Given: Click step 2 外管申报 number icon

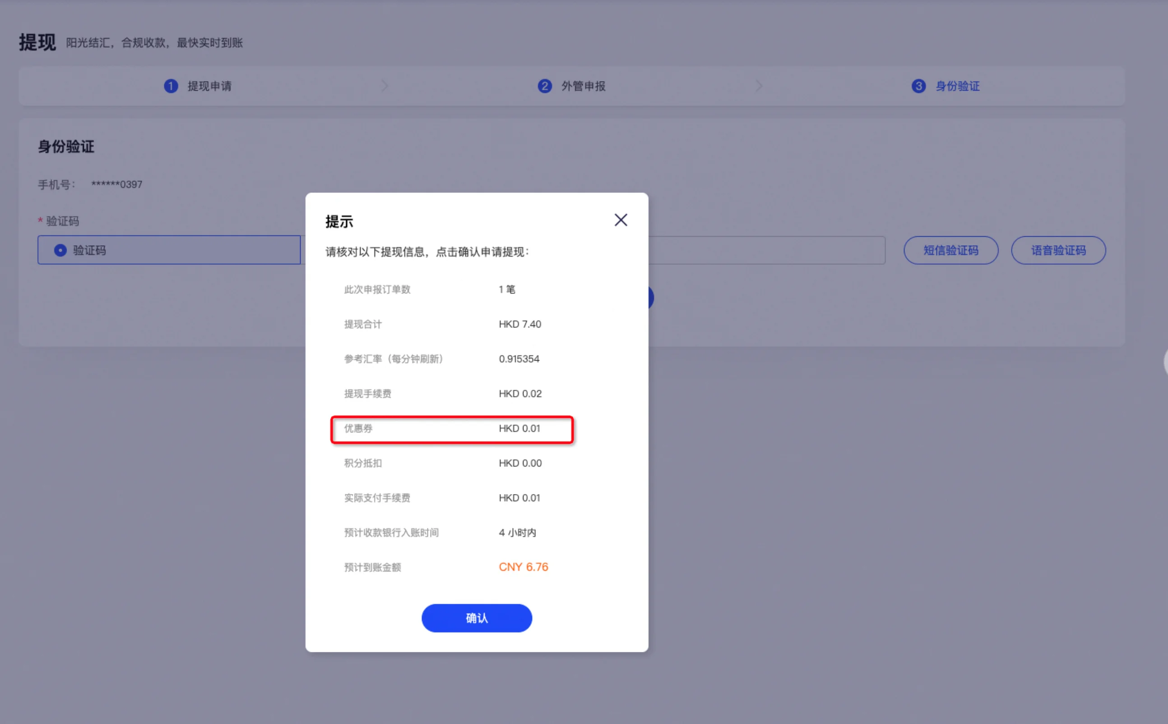Looking at the screenshot, I should (544, 86).
